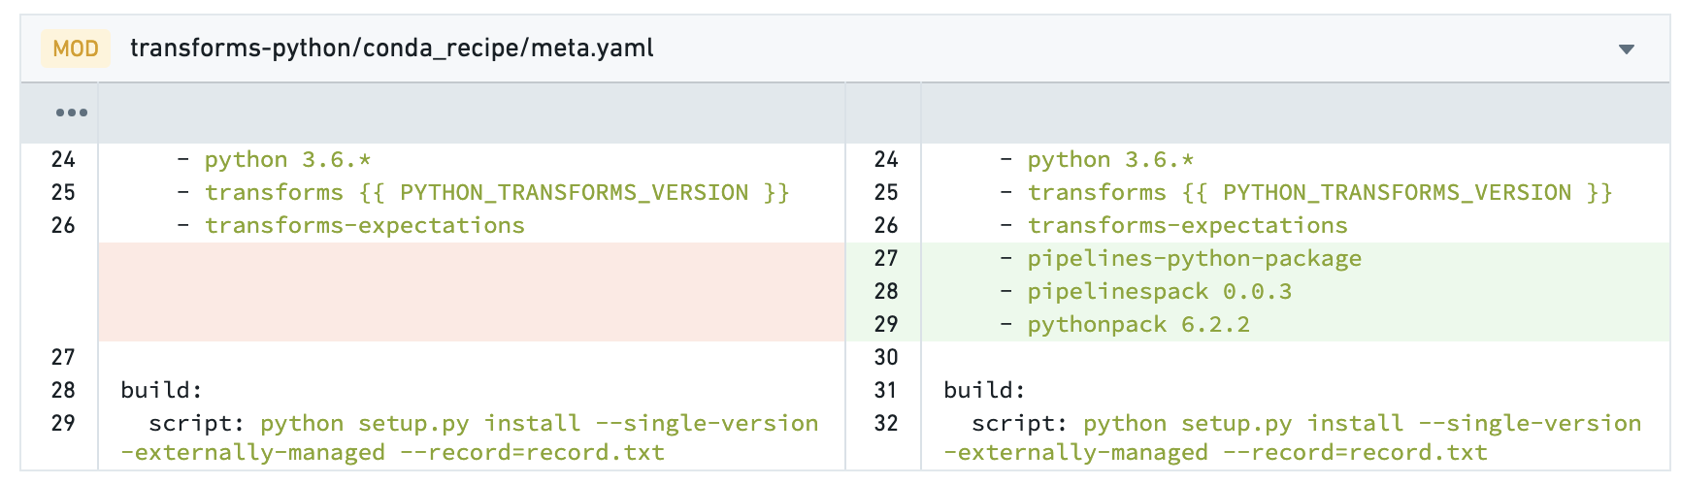
Task: Select left-side line number 27
Action: [x=63, y=357]
